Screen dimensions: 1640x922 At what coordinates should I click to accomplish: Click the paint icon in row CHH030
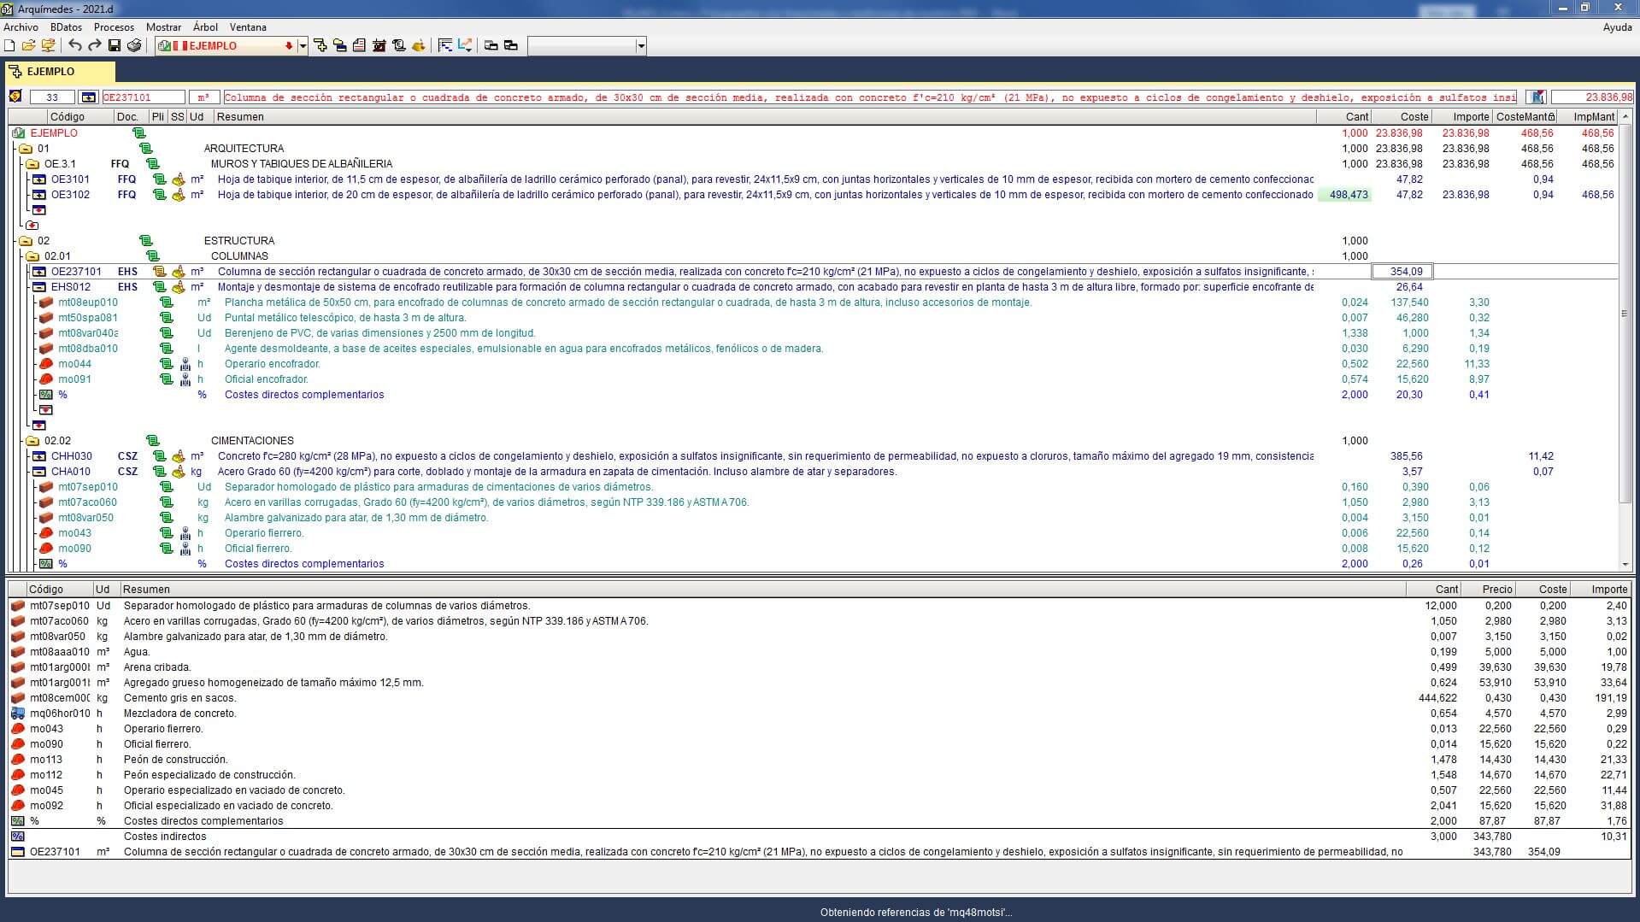pos(178,456)
